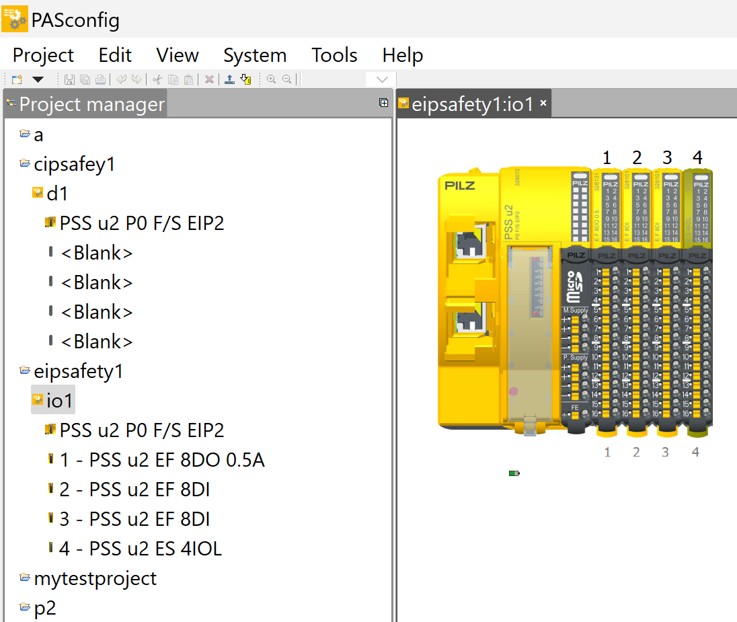The image size is (737, 622).
Task: Open the Edit menu
Action: pos(115,55)
